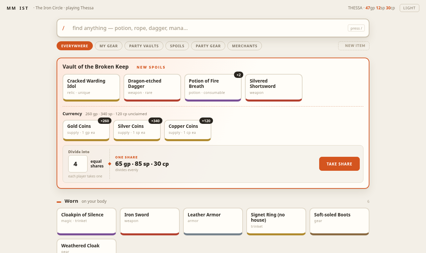Toggle the Light theme button
Screen dimensions: 426x253
pos(409,8)
